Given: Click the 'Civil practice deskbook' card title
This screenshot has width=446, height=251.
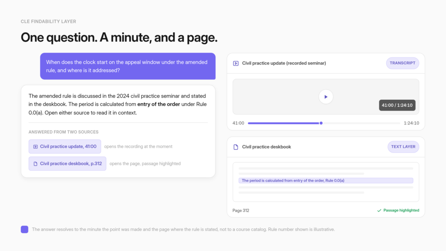Looking at the screenshot, I should [x=267, y=147].
